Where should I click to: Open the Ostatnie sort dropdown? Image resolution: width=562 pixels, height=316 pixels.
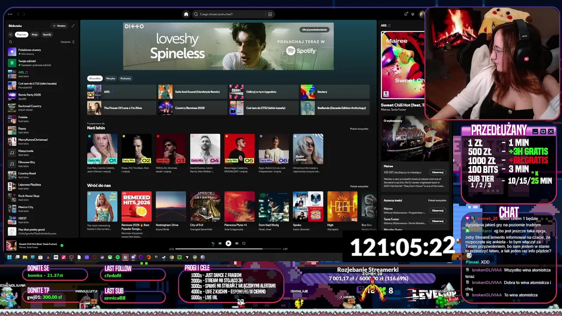coord(68,42)
